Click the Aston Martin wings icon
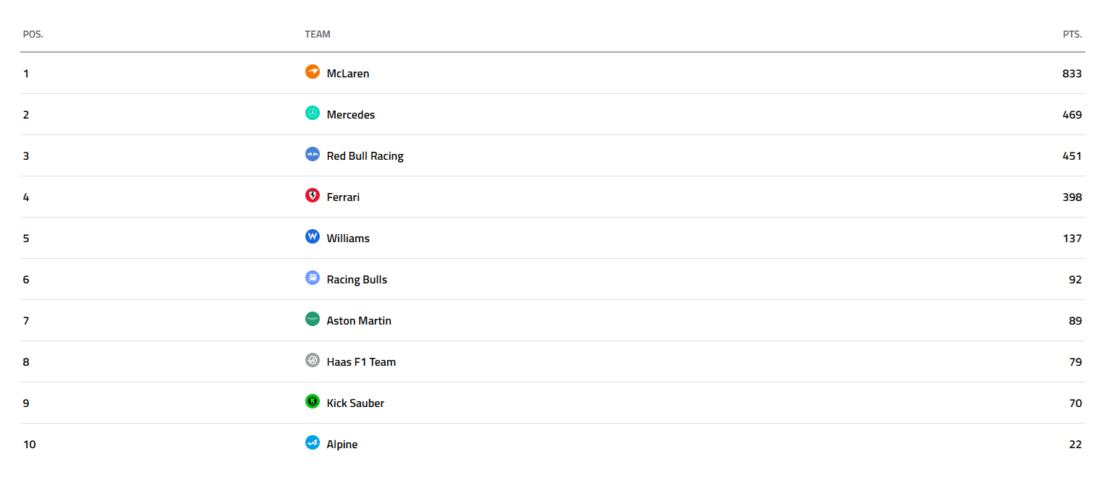 [x=313, y=319]
